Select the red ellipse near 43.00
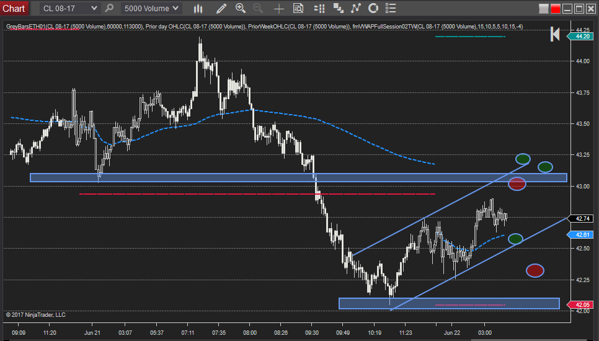This screenshot has height=341, width=599. (517, 184)
